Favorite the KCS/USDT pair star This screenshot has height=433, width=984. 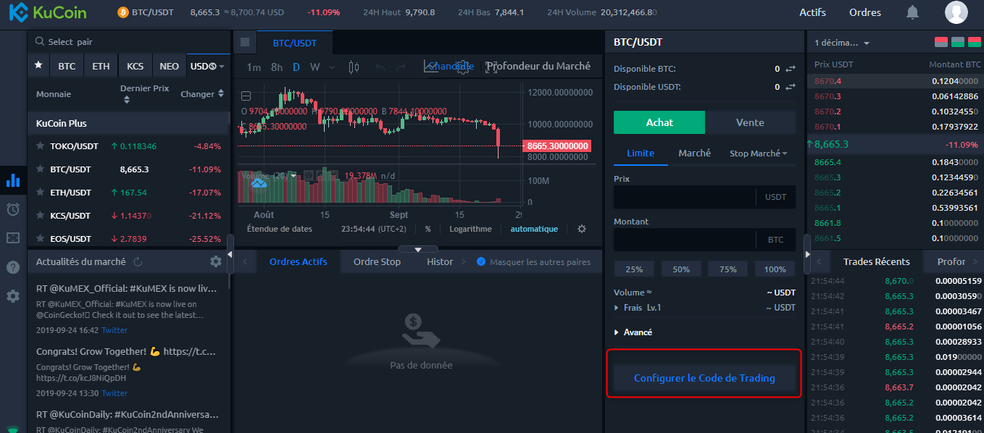(x=40, y=216)
